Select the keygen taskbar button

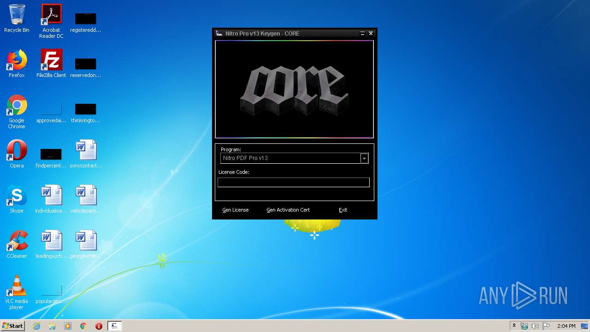coord(115,326)
